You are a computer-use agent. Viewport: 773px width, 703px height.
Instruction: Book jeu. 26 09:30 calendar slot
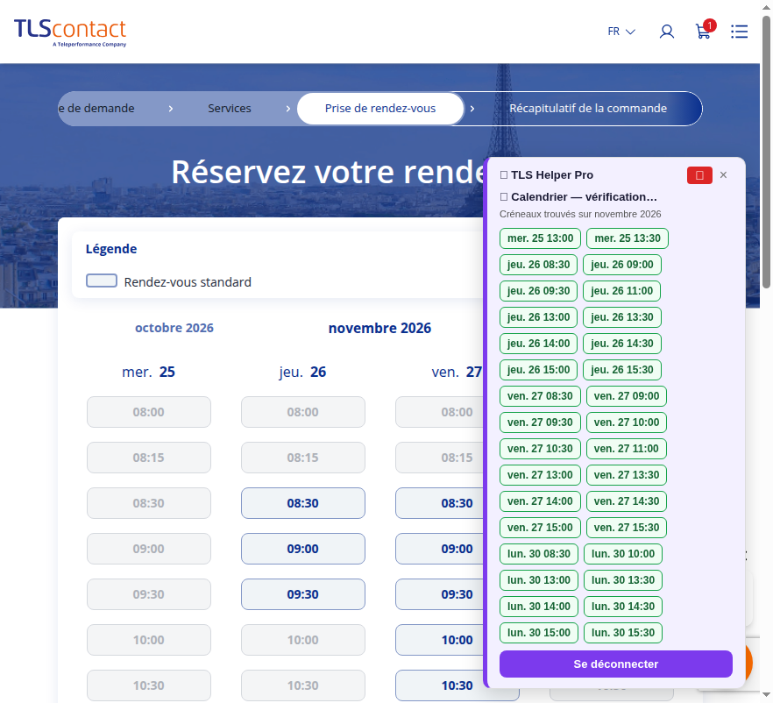pyautogui.click(x=302, y=594)
